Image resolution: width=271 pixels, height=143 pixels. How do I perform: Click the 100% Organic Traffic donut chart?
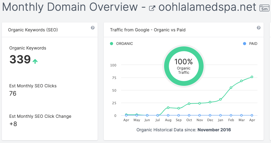pos(184,66)
